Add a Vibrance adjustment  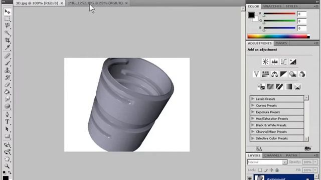pyautogui.click(x=256, y=74)
